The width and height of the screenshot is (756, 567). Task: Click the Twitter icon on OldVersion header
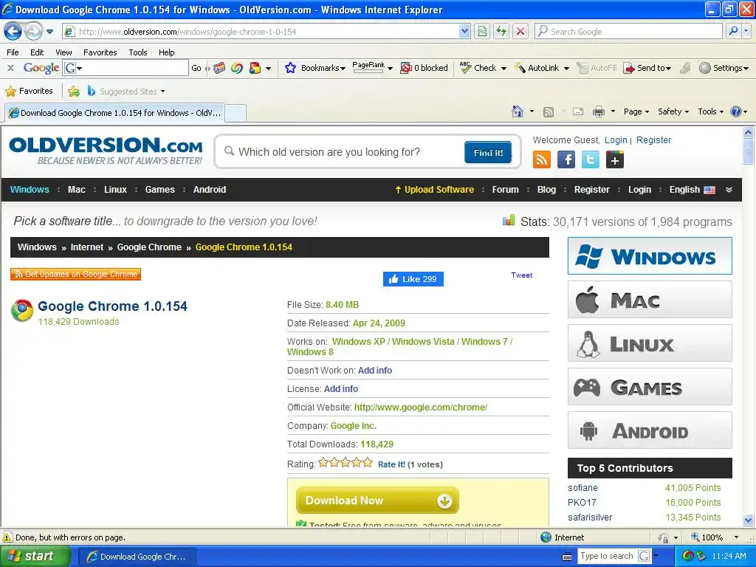(591, 159)
